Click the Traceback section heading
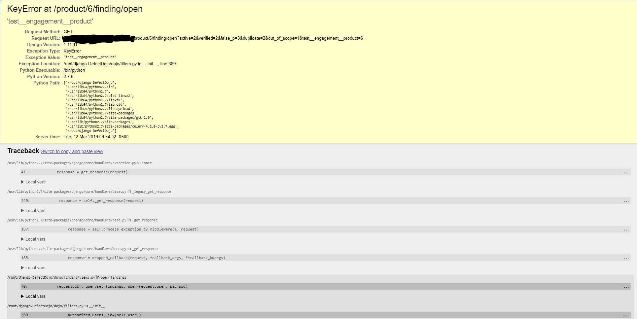637x319 pixels. [23, 151]
